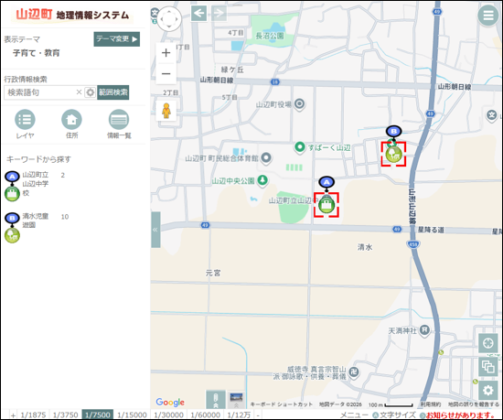503x420 pixels.
Task: Clear the search field with X icon
Action: point(79,92)
